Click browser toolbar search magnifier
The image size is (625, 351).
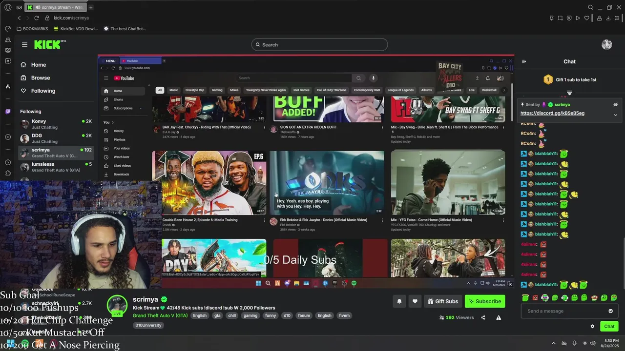(590, 7)
